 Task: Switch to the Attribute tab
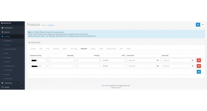point(56,49)
